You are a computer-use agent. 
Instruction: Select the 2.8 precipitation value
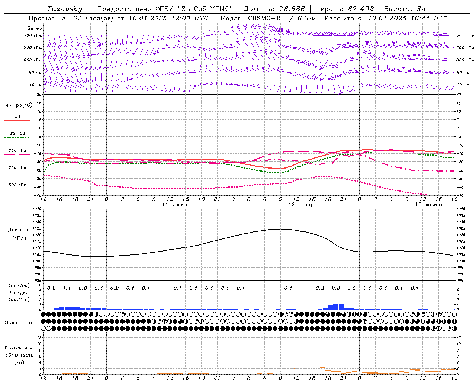pyautogui.click(x=336, y=288)
